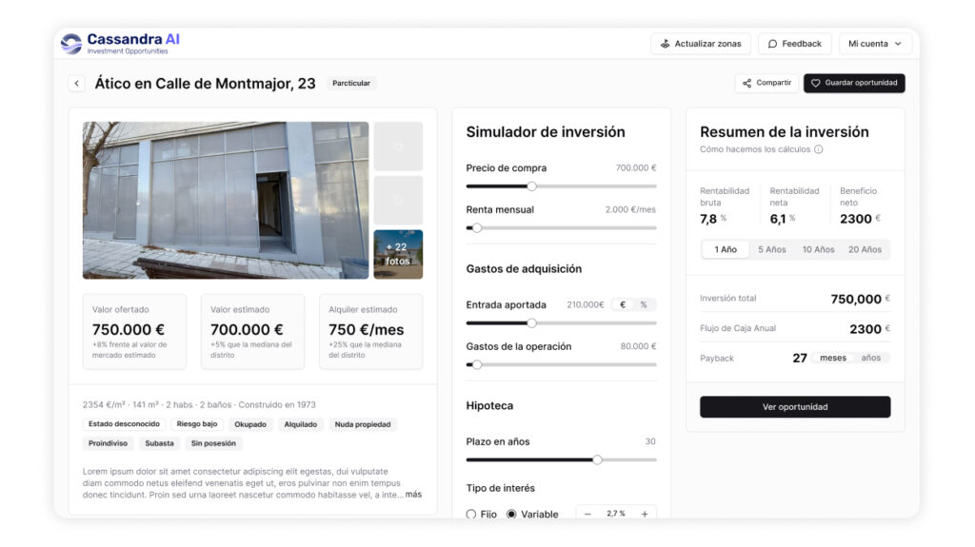Go back with the left chevron button

point(76,84)
